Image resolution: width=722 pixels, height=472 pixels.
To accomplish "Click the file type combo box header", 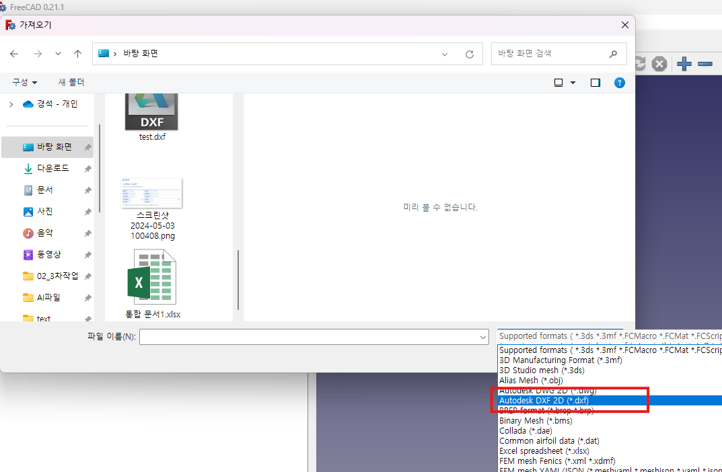I will click(x=610, y=336).
